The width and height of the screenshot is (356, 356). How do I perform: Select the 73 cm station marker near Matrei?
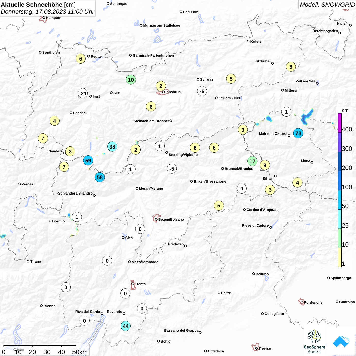[x=298, y=133]
